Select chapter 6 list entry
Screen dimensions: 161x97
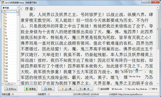[9, 27]
